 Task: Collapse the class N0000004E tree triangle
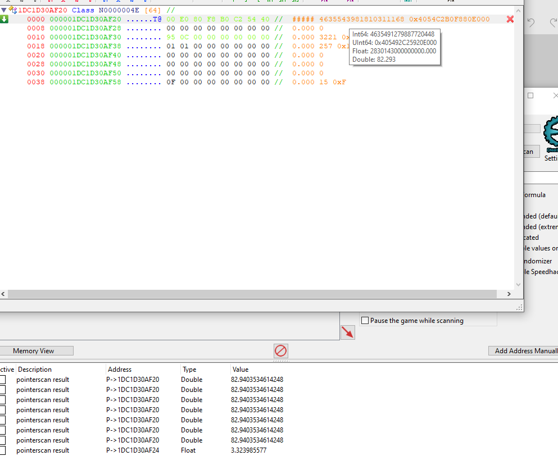pos(4,10)
